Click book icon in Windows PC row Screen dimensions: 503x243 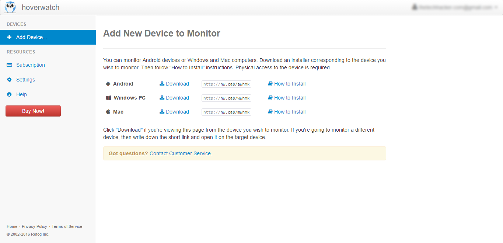(x=270, y=98)
